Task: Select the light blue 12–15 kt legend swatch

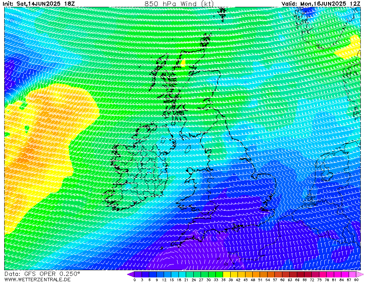Action: coord(167,274)
